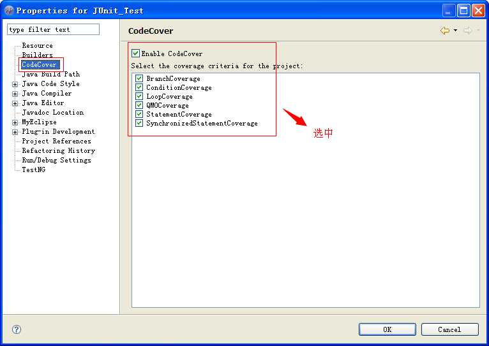Expand the Plug-in Development node
Image resolution: width=489 pixels, height=346 pixels.
[x=15, y=132]
